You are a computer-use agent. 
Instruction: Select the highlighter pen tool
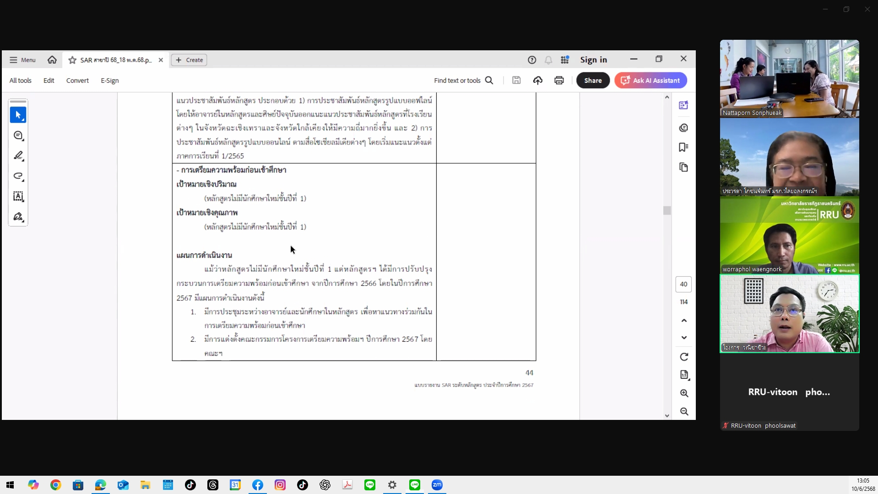tap(18, 156)
